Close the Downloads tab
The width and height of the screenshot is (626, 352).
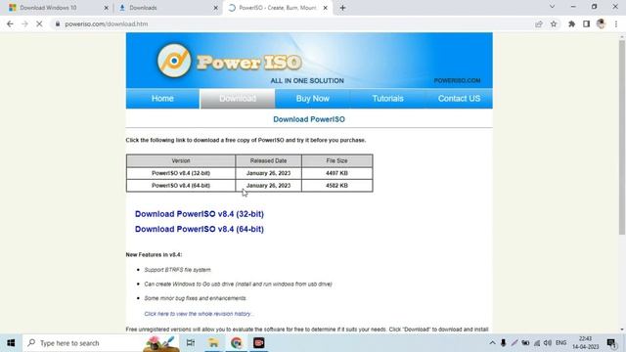pyautogui.click(x=215, y=8)
